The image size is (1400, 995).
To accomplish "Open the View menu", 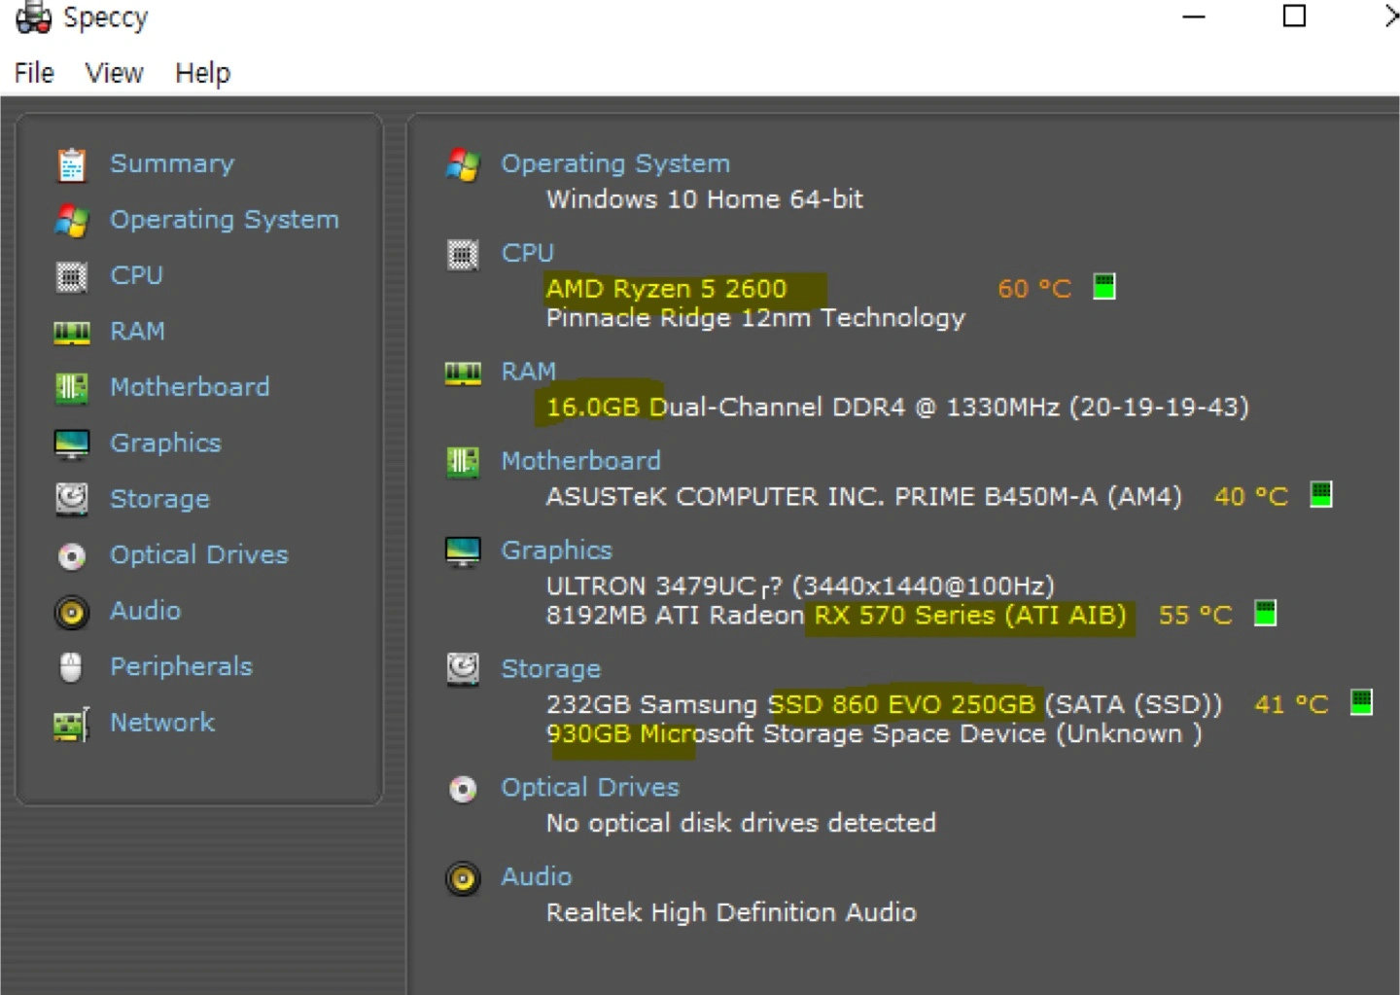I will (x=114, y=73).
